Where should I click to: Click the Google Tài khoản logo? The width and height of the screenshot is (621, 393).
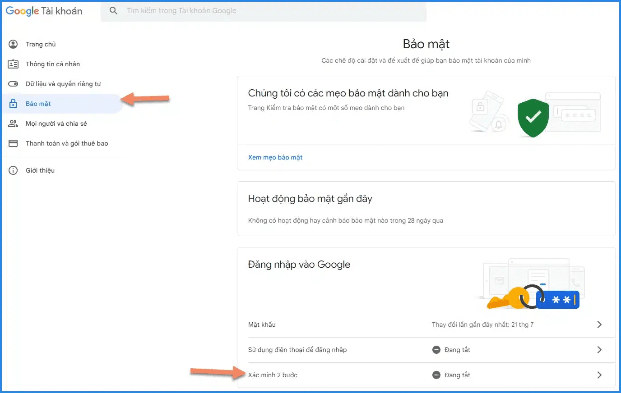click(44, 11)
